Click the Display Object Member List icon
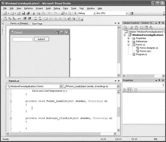The height and width of the screenshot is (142, 166). [5, 18]
